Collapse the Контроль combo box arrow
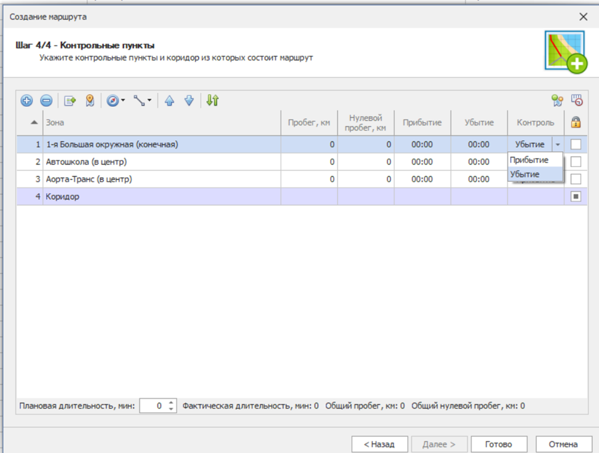Image resolution: width=599 pixels, height=453 pixels. click(557, 145)
